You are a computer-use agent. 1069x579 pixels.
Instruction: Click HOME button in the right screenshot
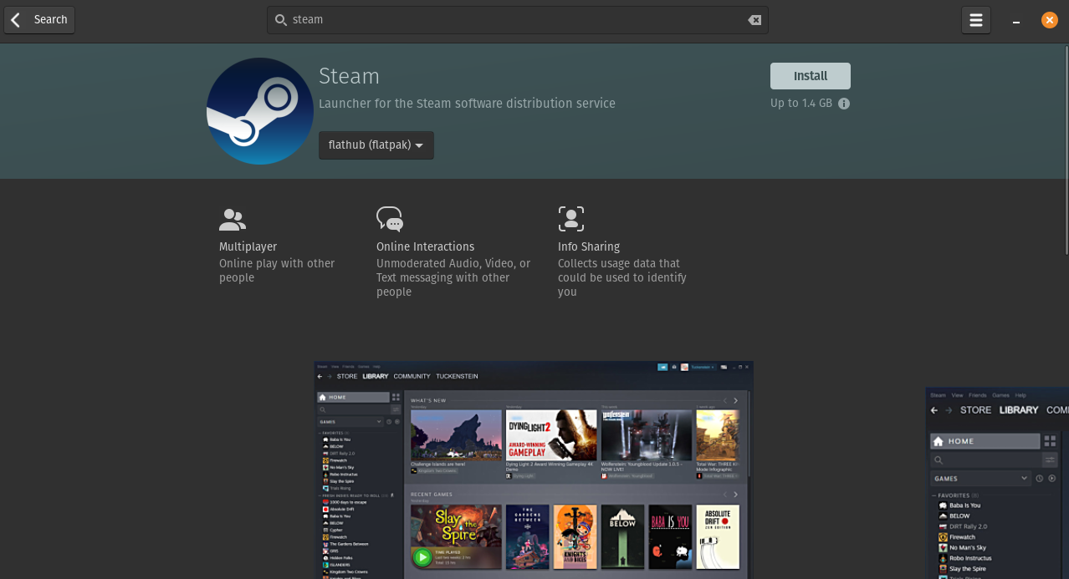click(985, 441)
